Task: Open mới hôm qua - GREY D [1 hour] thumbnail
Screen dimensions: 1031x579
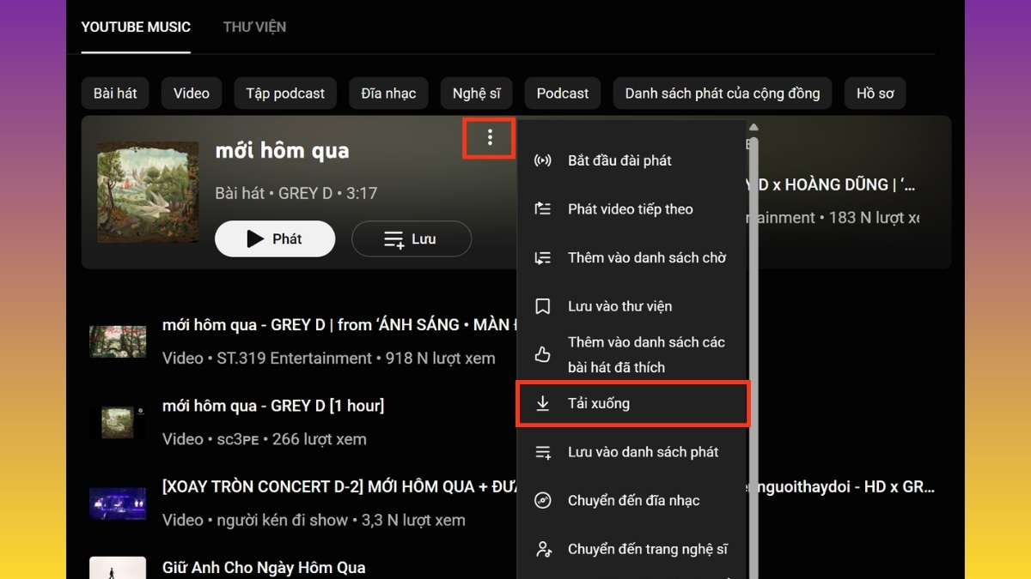Action: pos(118,422)
